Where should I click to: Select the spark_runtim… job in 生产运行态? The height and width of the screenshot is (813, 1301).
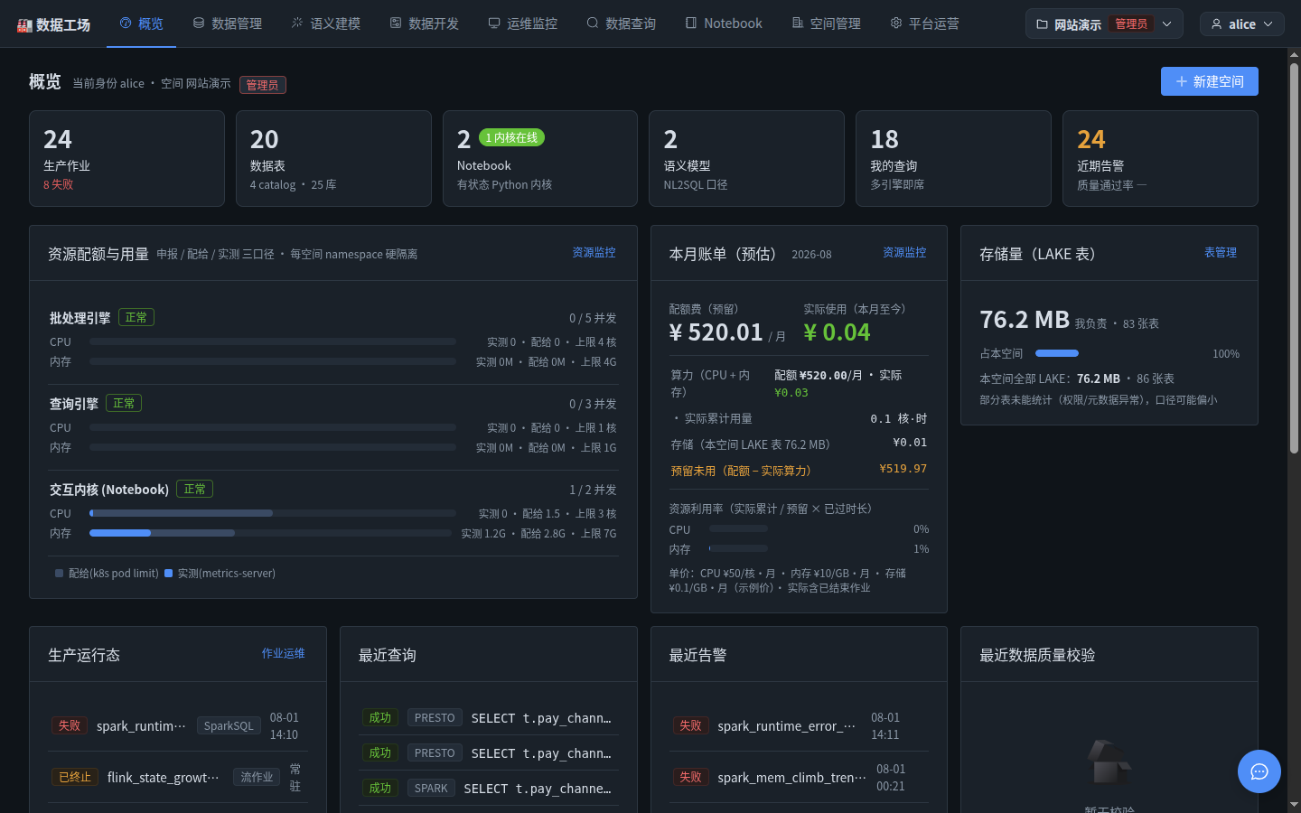point(141,725)
